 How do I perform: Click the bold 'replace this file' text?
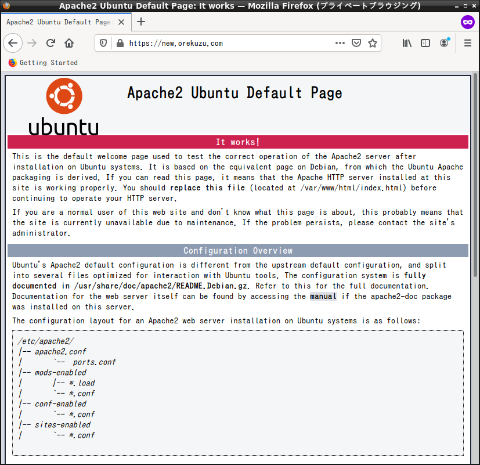[208, 188]
